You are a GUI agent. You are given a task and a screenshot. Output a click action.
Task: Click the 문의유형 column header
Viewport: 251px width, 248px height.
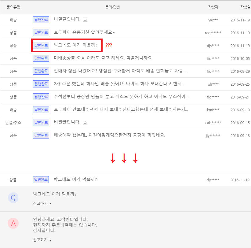[13, 7]
